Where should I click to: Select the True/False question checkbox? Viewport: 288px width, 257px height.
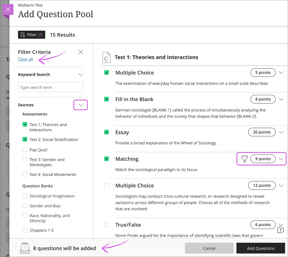107,225
